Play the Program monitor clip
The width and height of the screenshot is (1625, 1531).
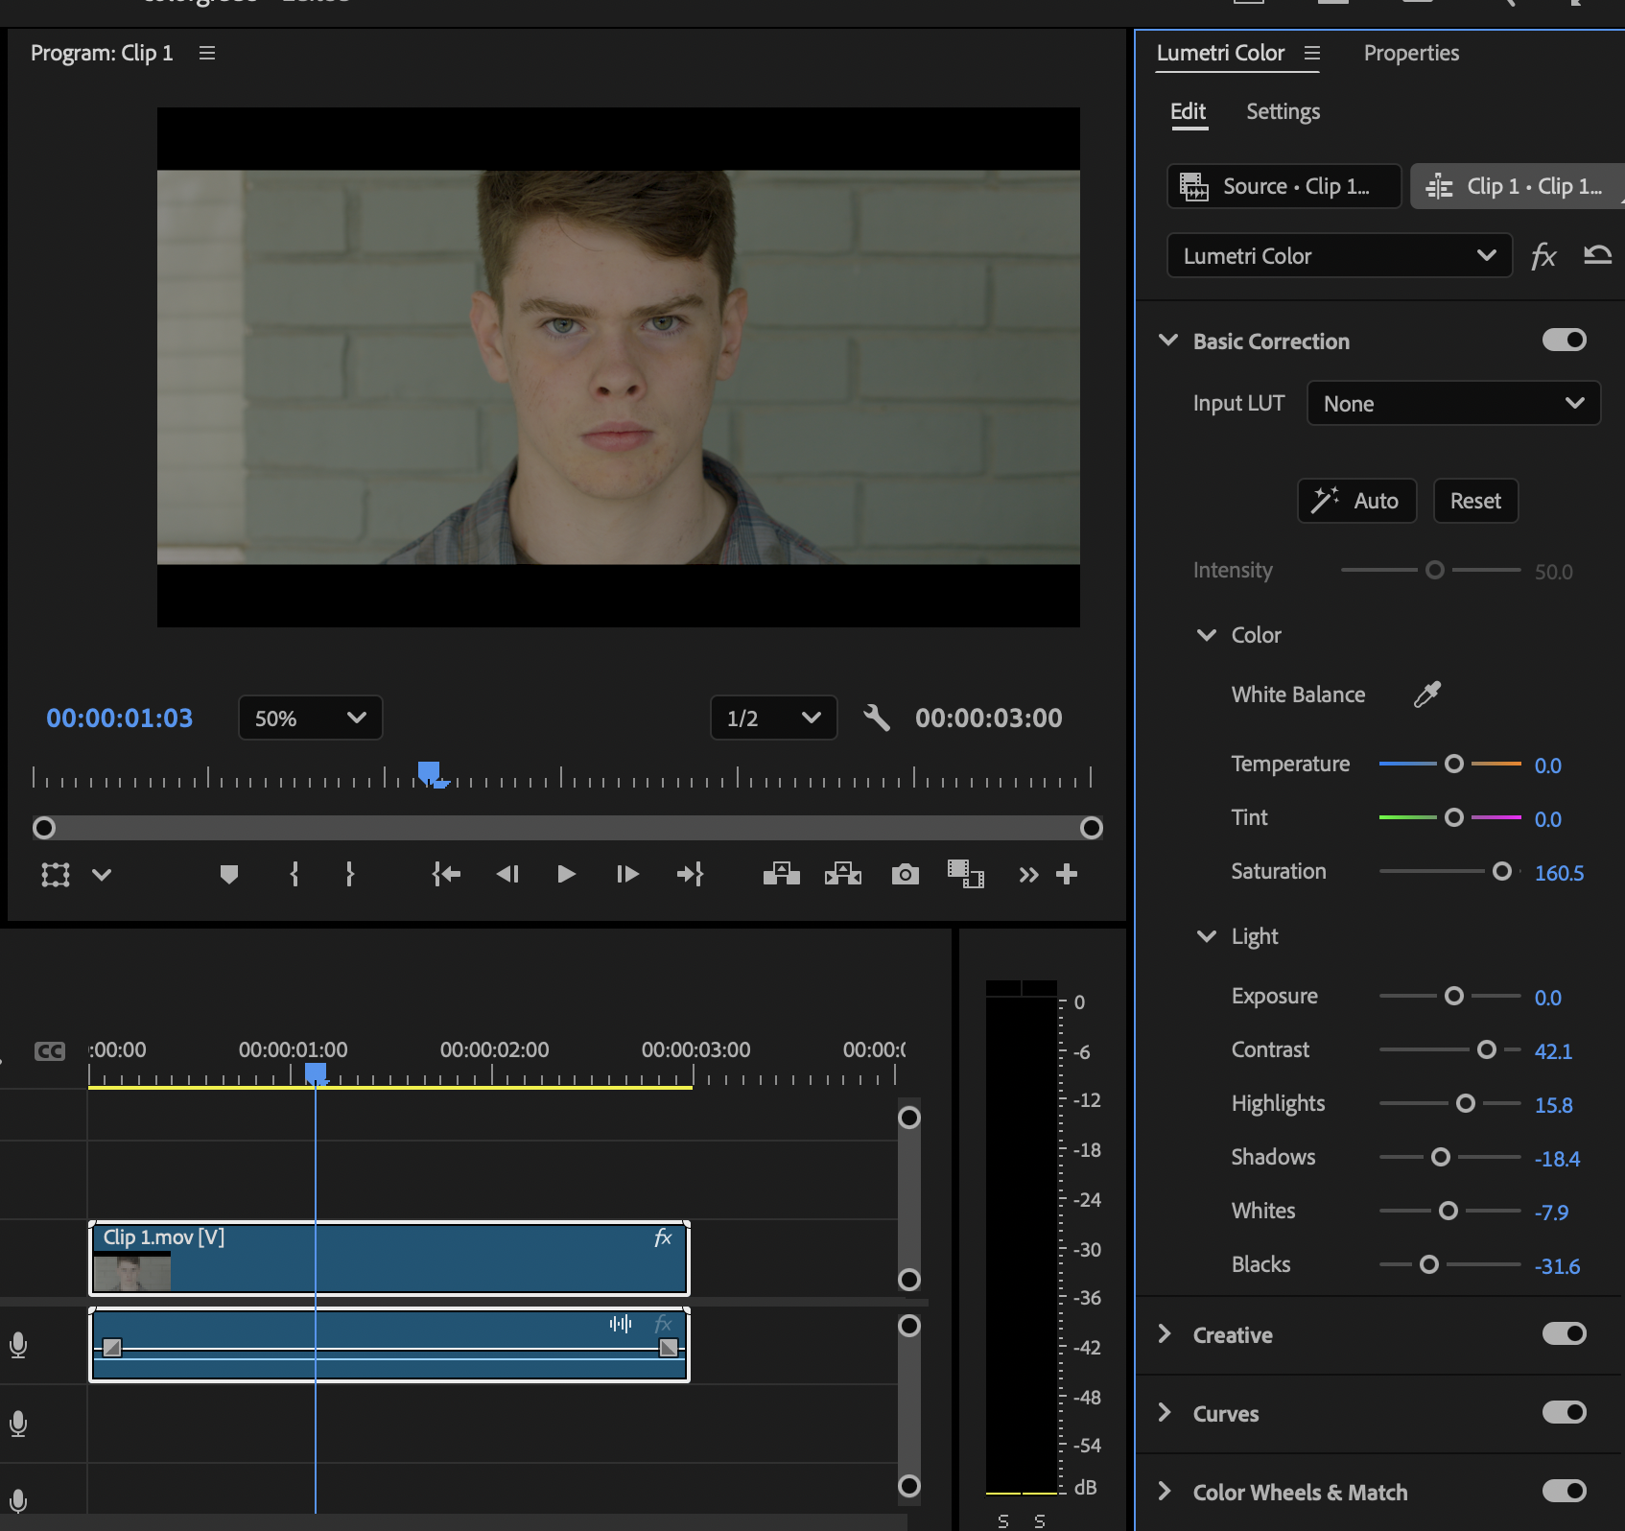pos(566,874)
